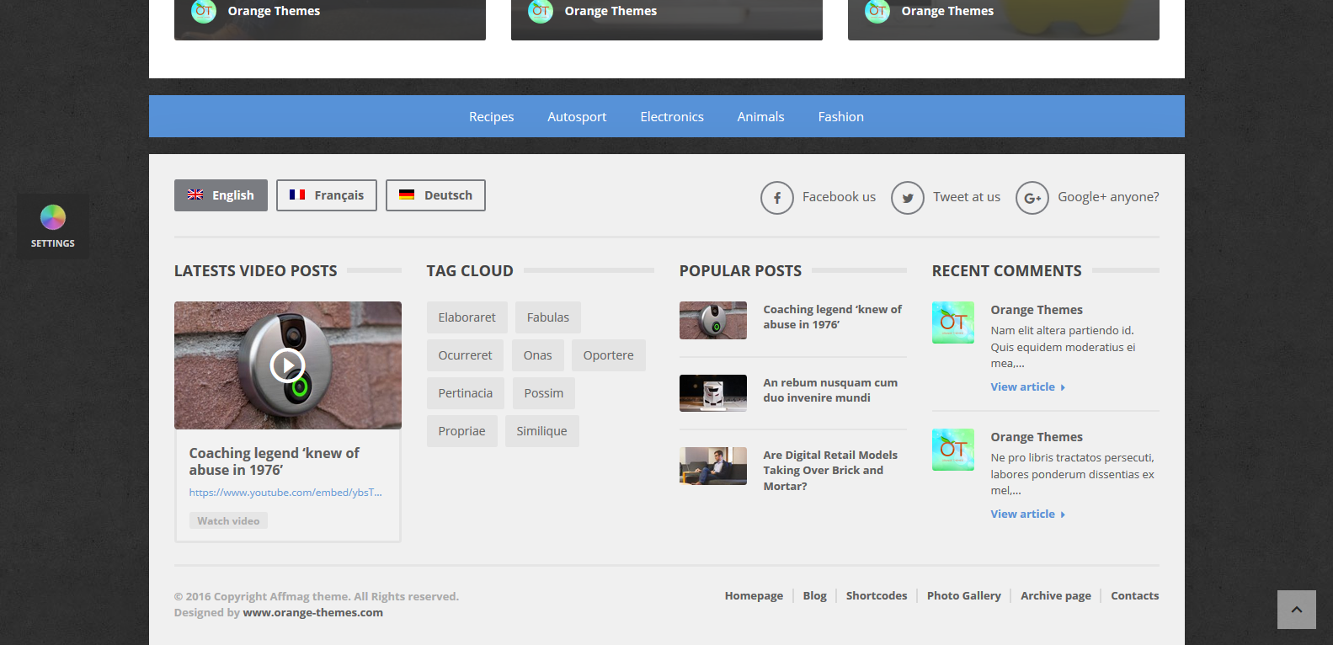Click second Orange Themes comment avatar
This screenshot has width=1333, height=645.
pyautogui.click(x=952, y=450)
